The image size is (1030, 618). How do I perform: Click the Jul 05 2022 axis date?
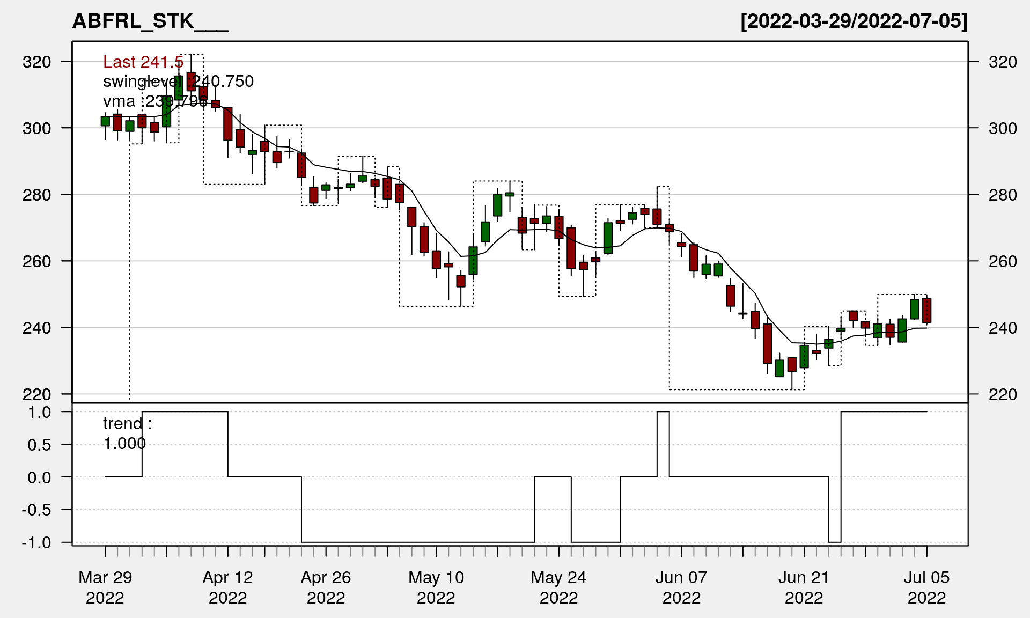(926, 587)
